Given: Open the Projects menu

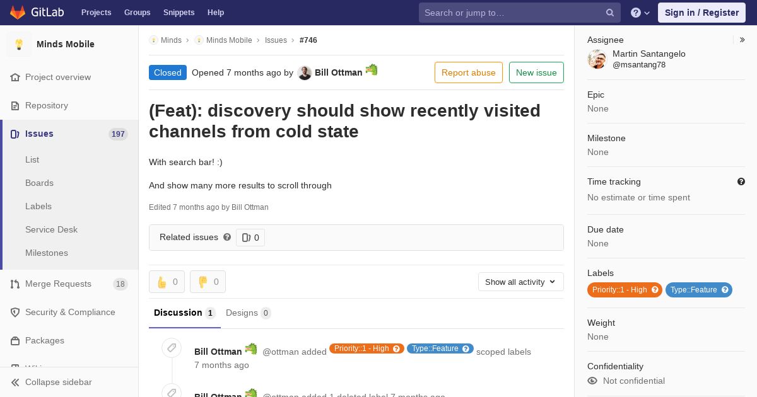Looking at the screenshot, I should (97, 13).
